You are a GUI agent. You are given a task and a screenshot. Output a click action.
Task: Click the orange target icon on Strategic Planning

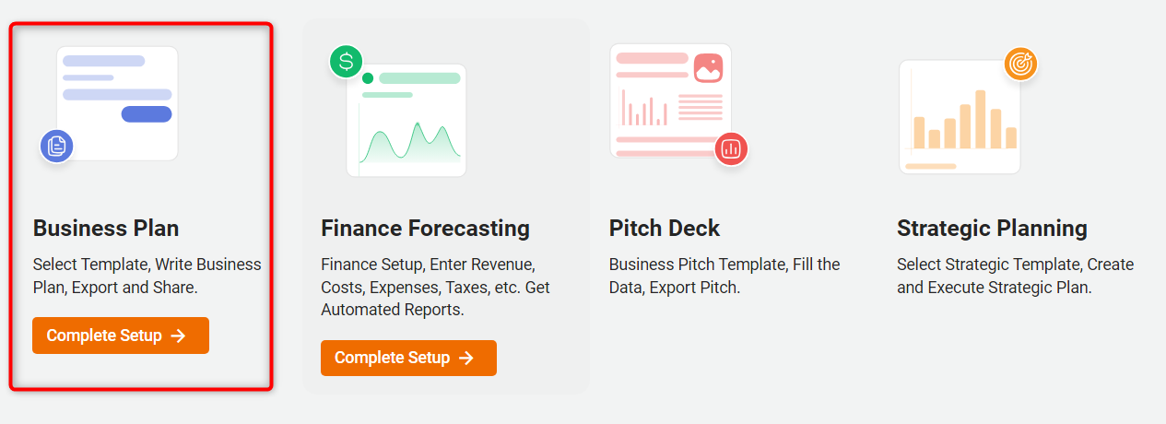pos(1020,64)
